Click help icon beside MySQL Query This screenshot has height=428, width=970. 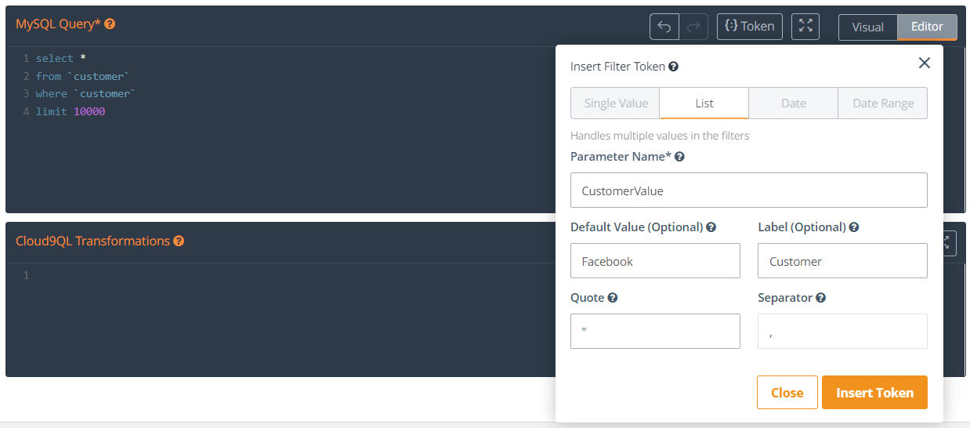110,24
